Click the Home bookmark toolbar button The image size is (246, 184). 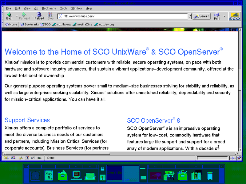coord(11,25)
